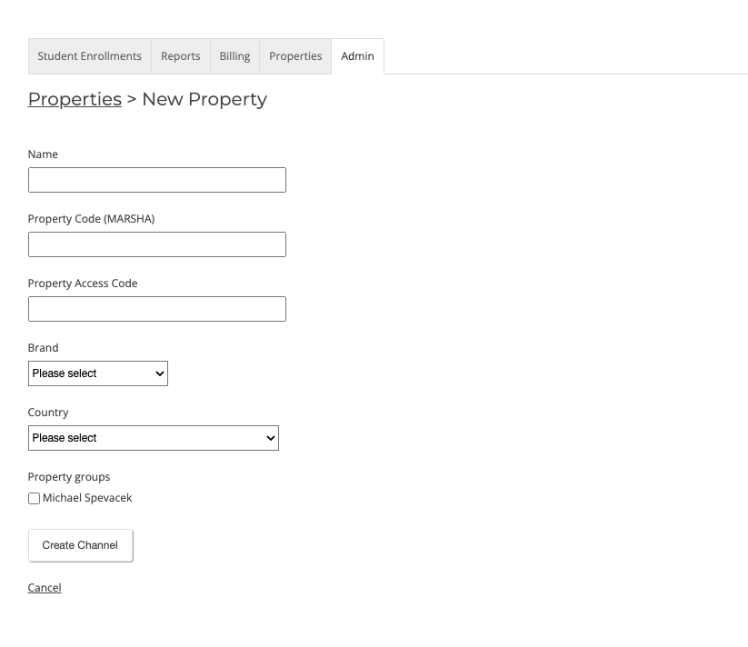Select the Properties tab
The height and width of the screenshot is (647, 748).
click(295, 56)
